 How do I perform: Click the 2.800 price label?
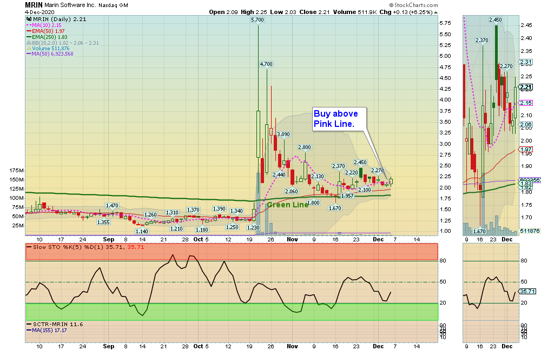tap(305, 147)
